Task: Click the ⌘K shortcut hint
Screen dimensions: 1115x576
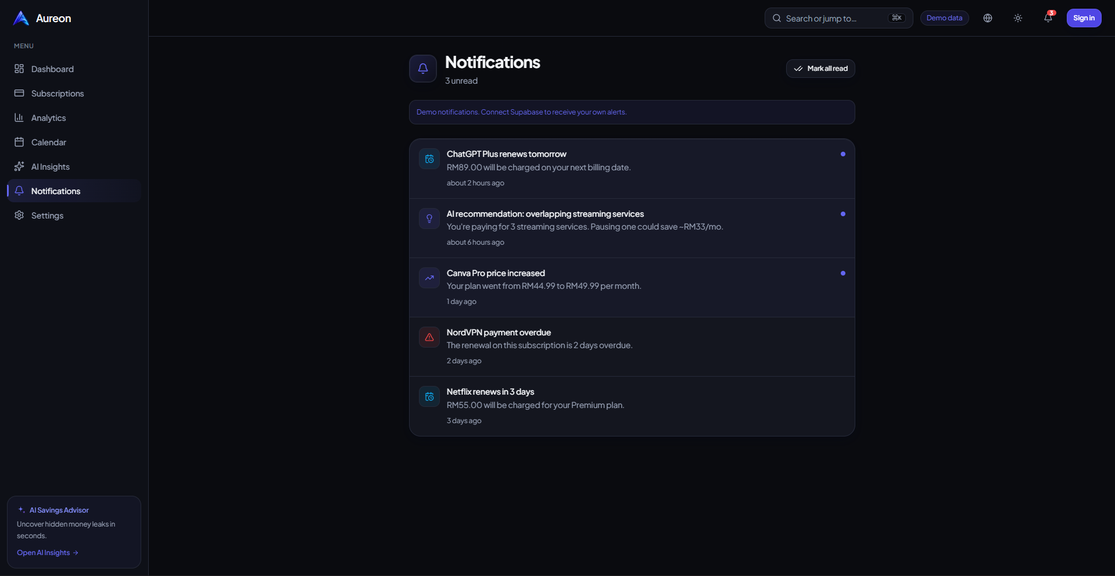Action: coord(897,18)
